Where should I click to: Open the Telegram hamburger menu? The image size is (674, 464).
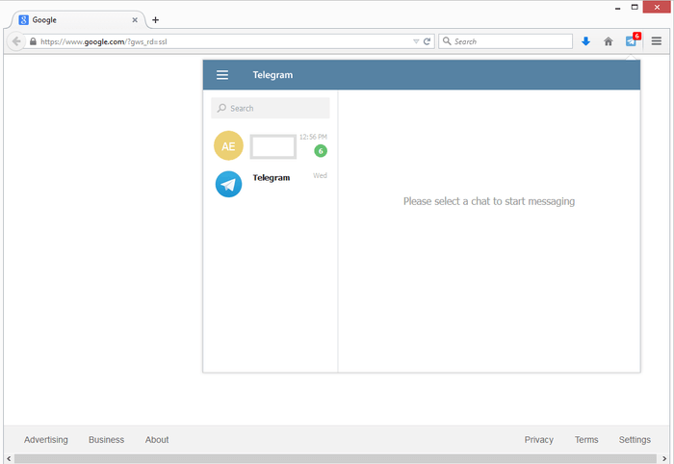click(x=222, y=75)
